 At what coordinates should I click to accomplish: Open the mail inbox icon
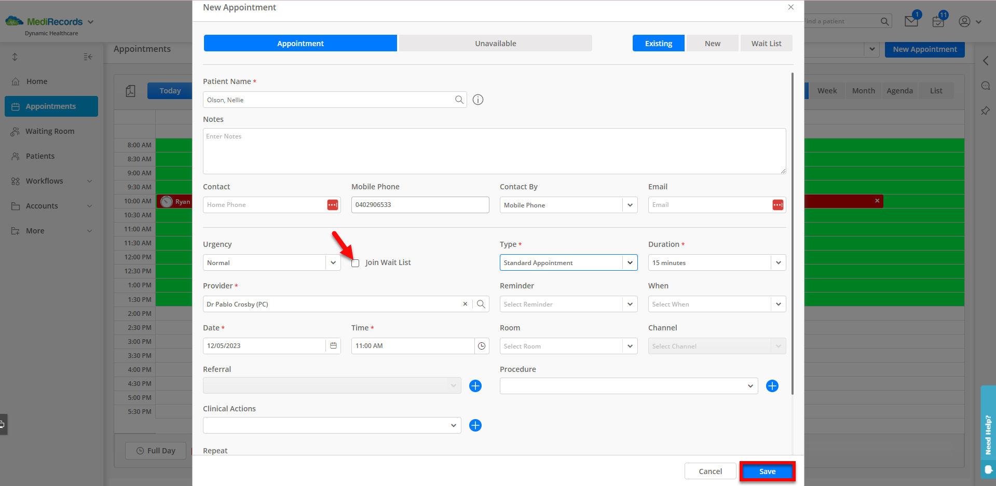coord(911,21)
